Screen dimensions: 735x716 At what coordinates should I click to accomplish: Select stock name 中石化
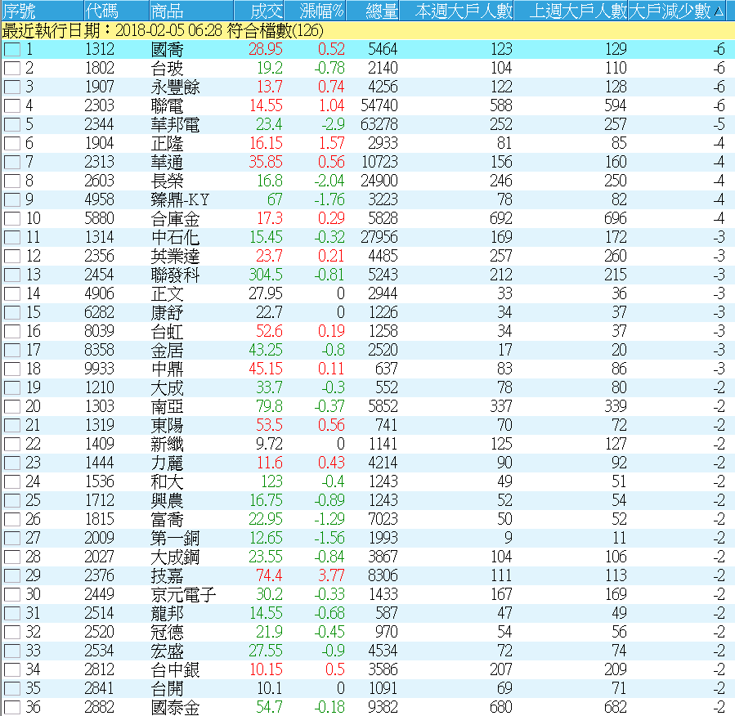pyautogui.click(x=175, y=237)
